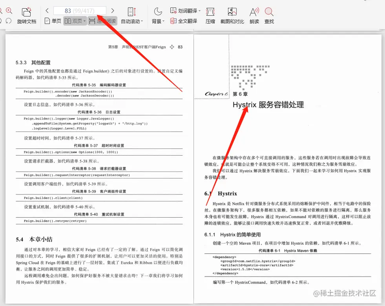This screenshot has height=306, width=385.
Task: Click caption 代码清单 5-35 编码解码器设置
Action: coord(99,85)
